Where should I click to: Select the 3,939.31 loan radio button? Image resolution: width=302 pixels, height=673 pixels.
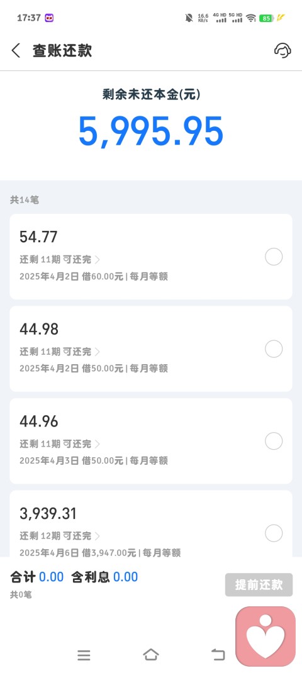[274, 533]
